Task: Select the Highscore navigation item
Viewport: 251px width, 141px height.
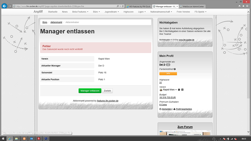Action: 129,12
